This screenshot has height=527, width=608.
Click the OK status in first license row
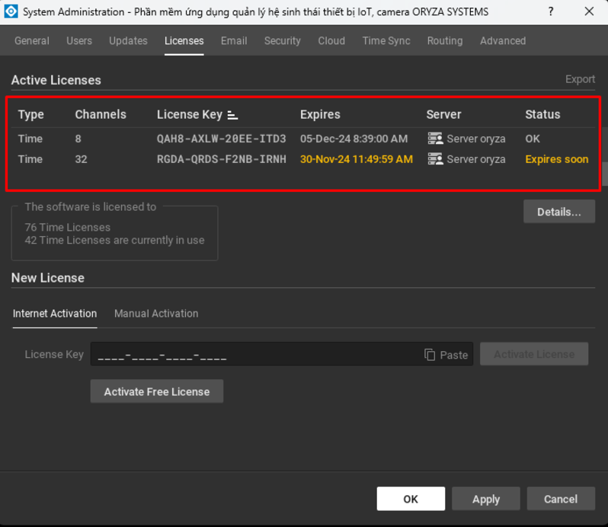coord(533,139)
